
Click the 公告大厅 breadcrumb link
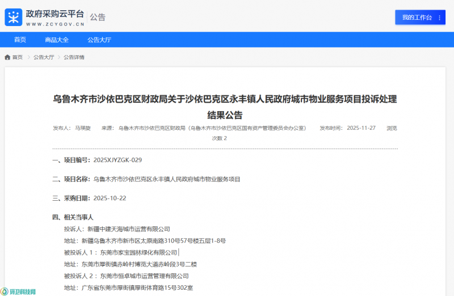(x=44, y=57)
